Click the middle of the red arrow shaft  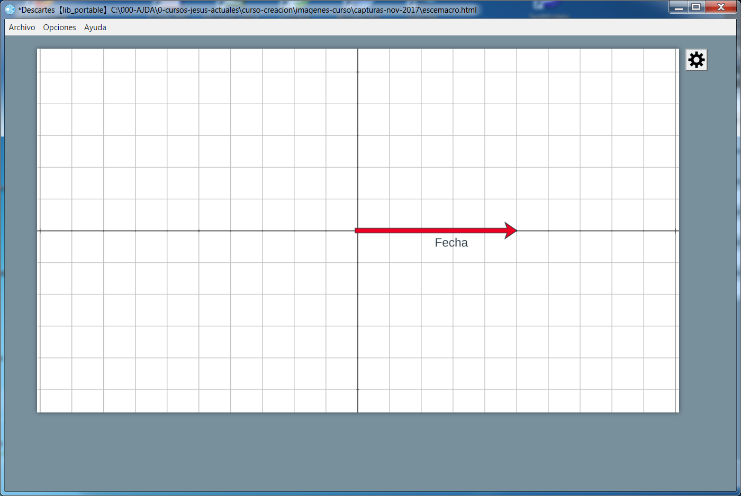click(430, 231)
